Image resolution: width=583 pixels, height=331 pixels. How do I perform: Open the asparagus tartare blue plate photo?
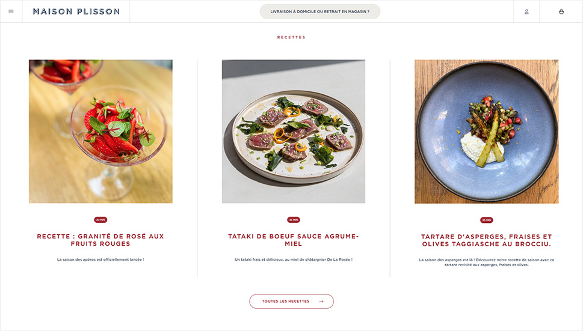pyautogui.click(x=486, y=131)
